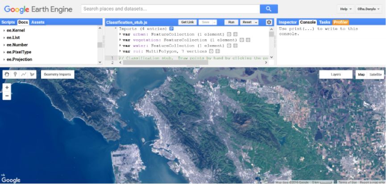Open the Profiler tab
This screenshot has width=386, height=184.
point(340,22)
